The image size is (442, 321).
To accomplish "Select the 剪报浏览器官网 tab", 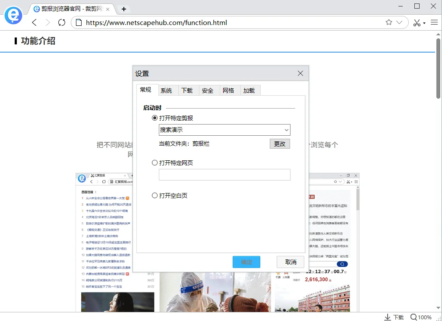I will point(71,9).
